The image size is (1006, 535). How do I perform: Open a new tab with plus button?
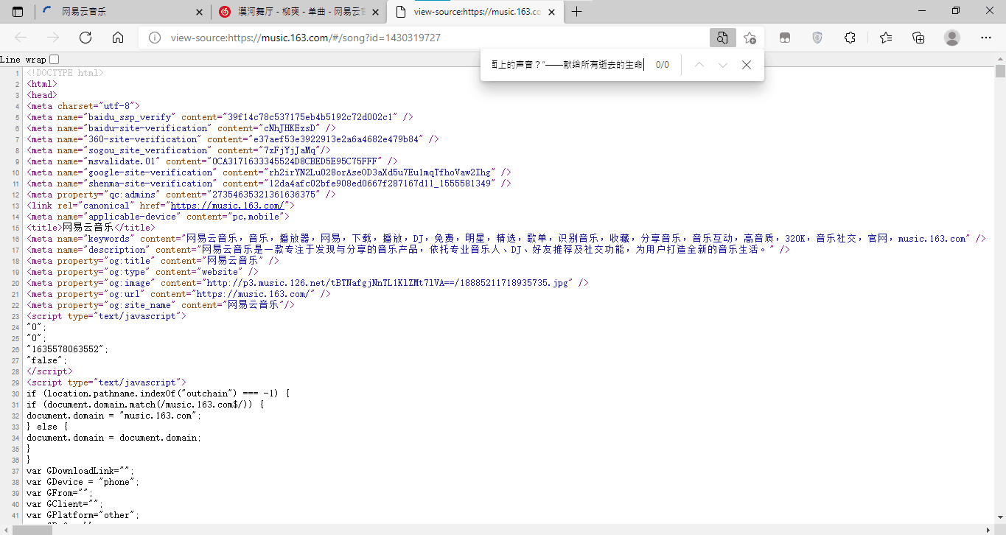point(577,12)
